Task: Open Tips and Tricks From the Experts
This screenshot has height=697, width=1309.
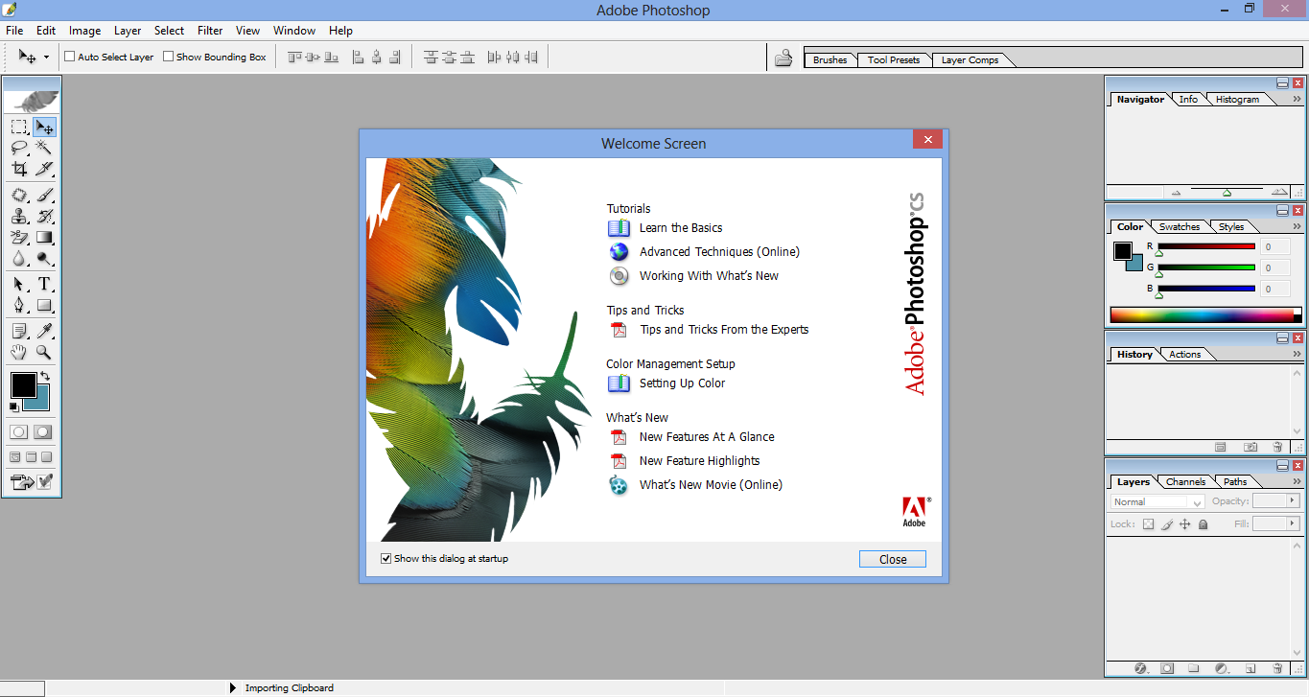Action: [723, 329]
